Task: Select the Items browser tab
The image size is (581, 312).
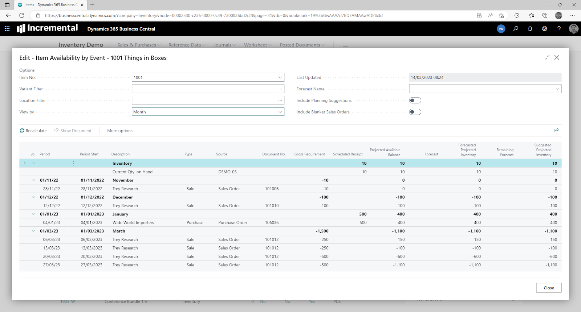Action: [x=51, y=5]
